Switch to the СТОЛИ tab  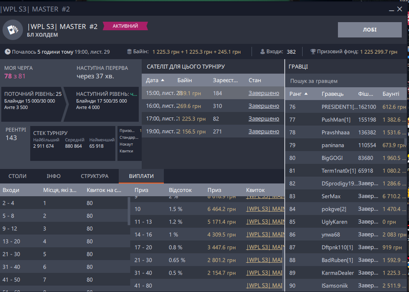17,176
